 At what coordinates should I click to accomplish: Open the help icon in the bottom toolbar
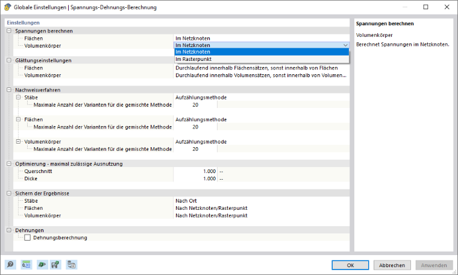pos(10,265)
